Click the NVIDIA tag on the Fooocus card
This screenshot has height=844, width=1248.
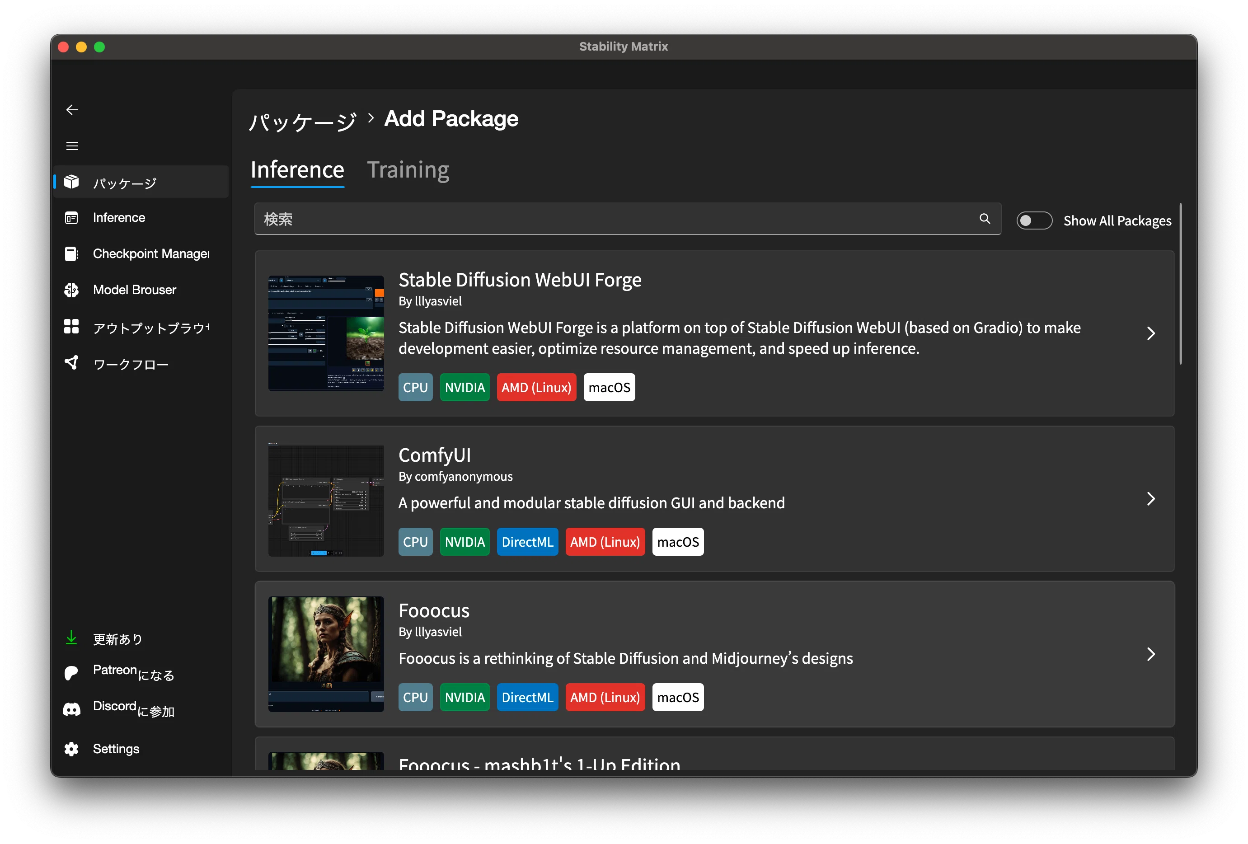pos(464,697)
